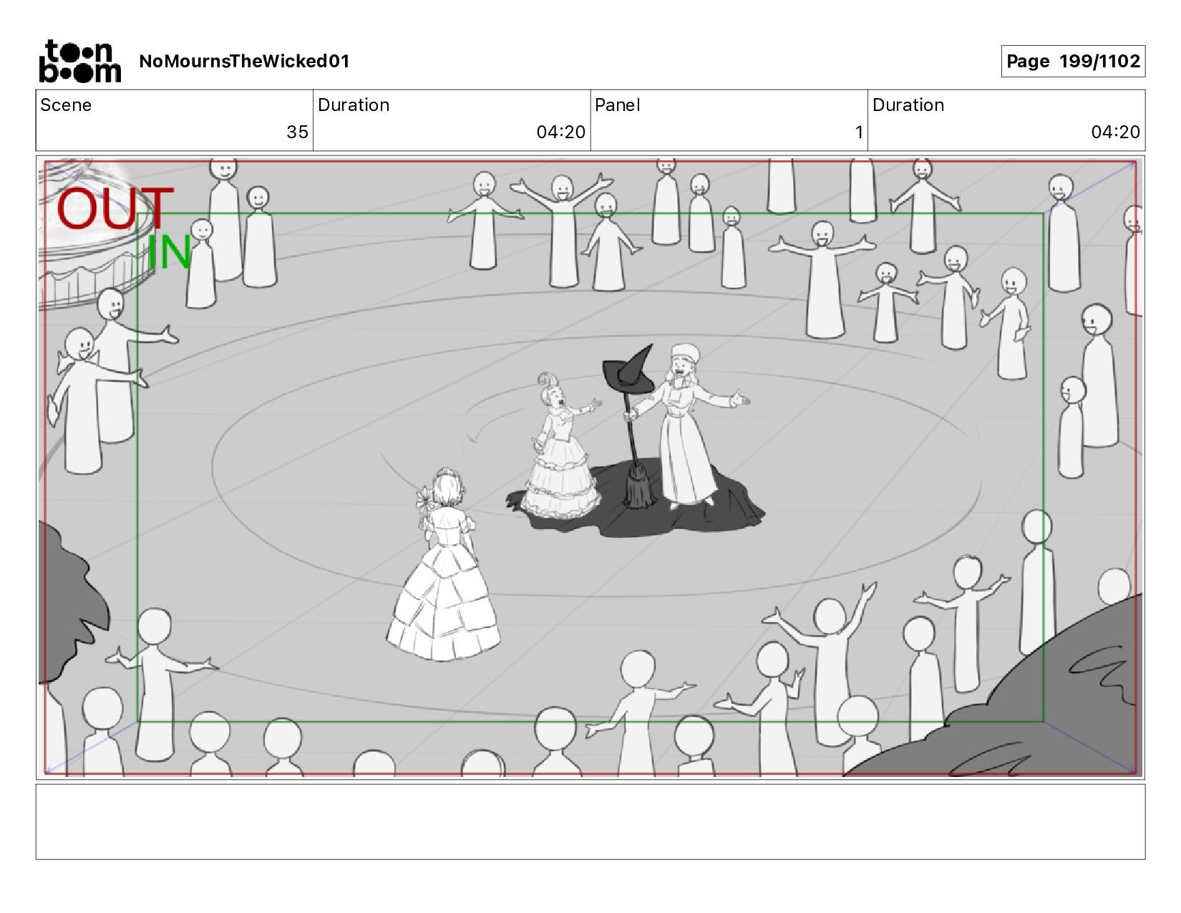Viewport: 1181px width, 913px height.
Task: Click the Scene label in header table
Action: (66, 105)
